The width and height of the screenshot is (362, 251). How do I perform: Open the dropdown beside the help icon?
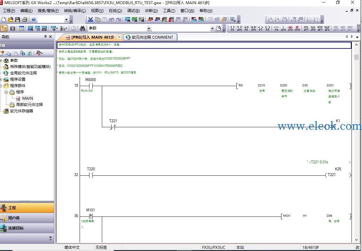point(67,20)
